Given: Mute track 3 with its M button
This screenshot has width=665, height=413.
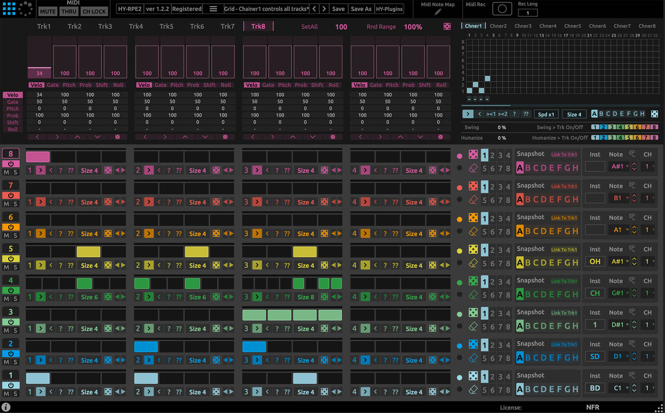Looking at the screenshot, I should point(6,330).
